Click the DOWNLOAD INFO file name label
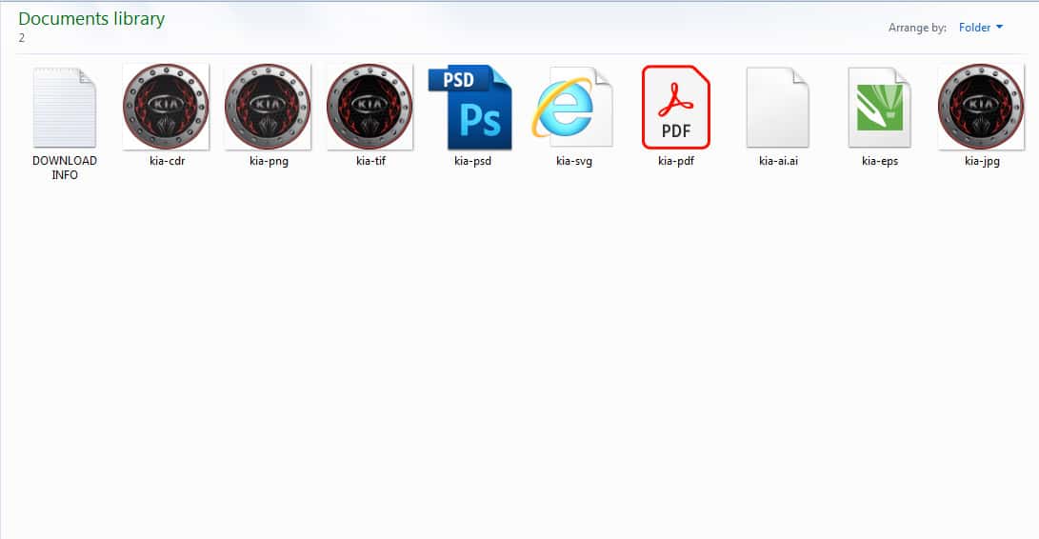The image size is (1039, 539). coord(65,168)
